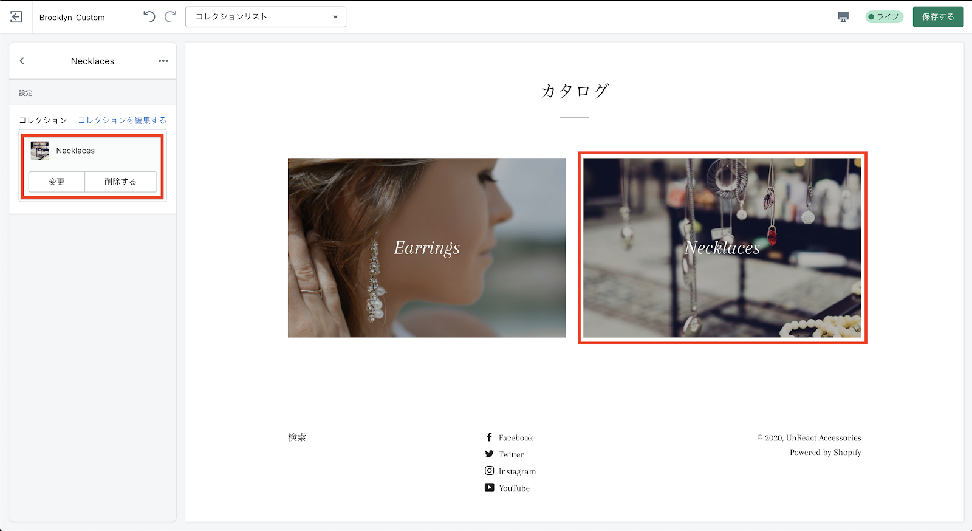
Task: Click the Instagram icon in the footer
Action: point(489,471)
